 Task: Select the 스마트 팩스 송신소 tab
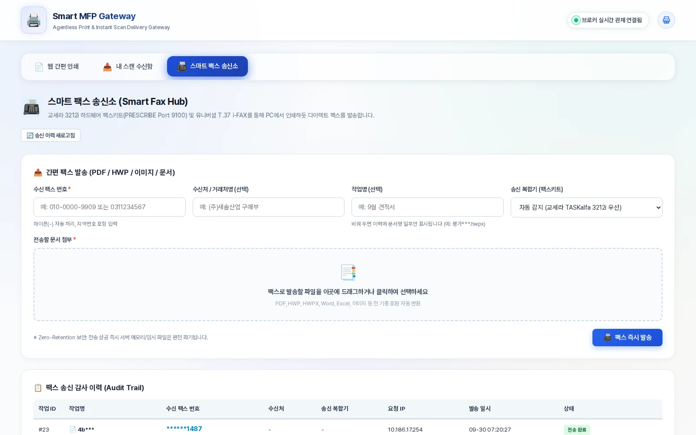pyautogui.click(x=207, y=66)
